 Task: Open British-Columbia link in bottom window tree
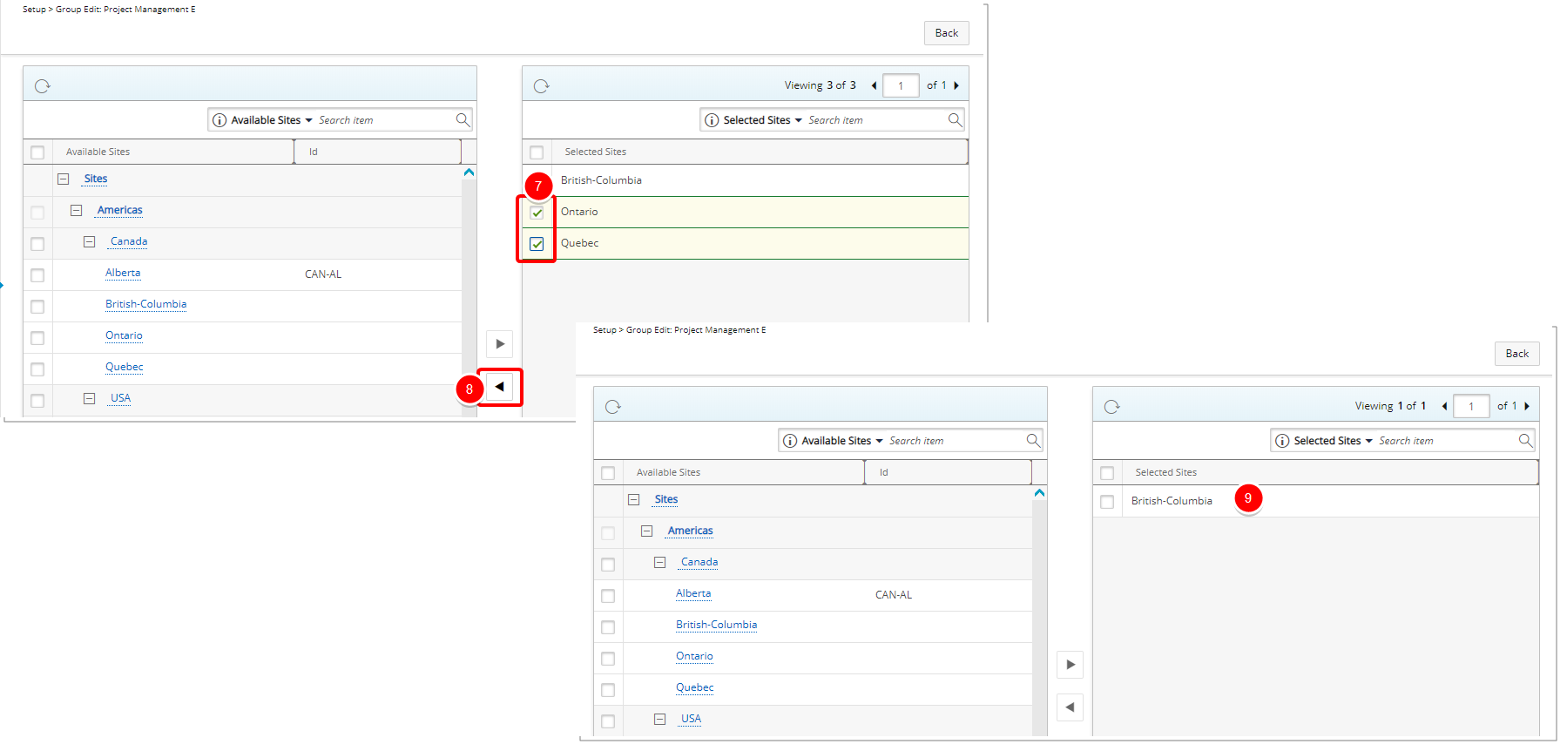pos(717,625)
